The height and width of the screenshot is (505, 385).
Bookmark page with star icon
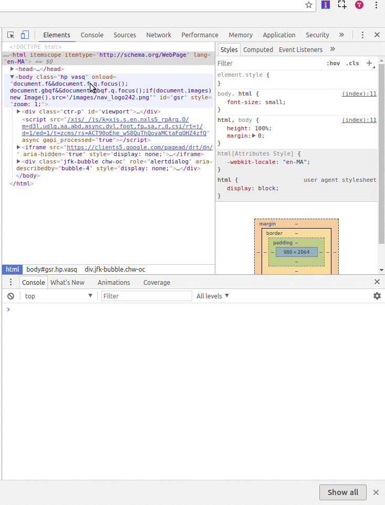309,5
